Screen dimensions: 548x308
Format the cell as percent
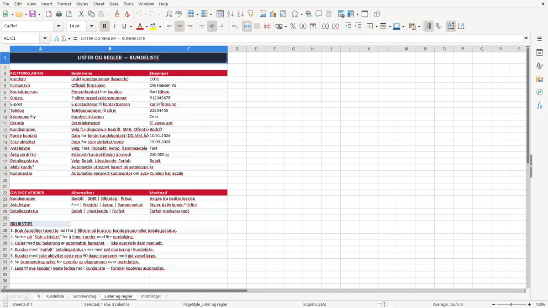pos(293,26)
